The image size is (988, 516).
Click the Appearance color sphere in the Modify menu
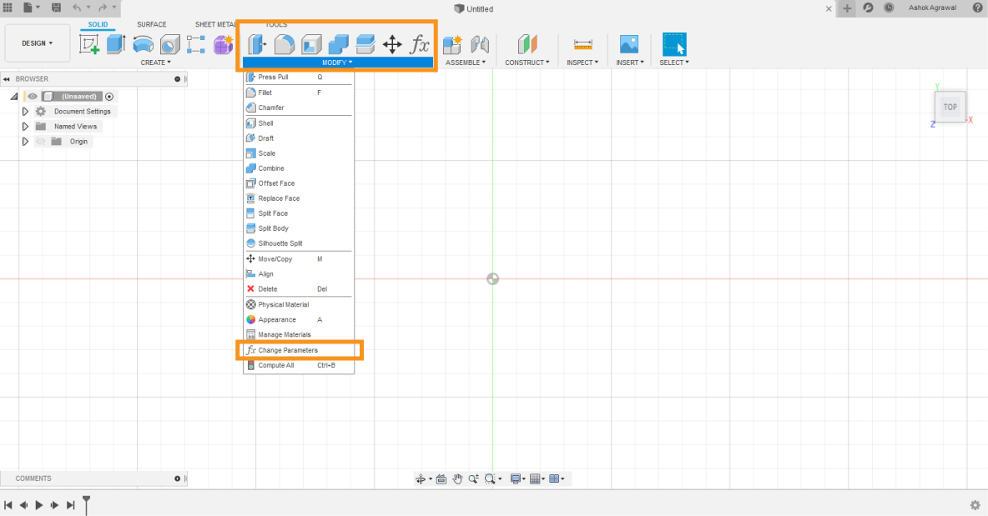[x=251, y=319]
